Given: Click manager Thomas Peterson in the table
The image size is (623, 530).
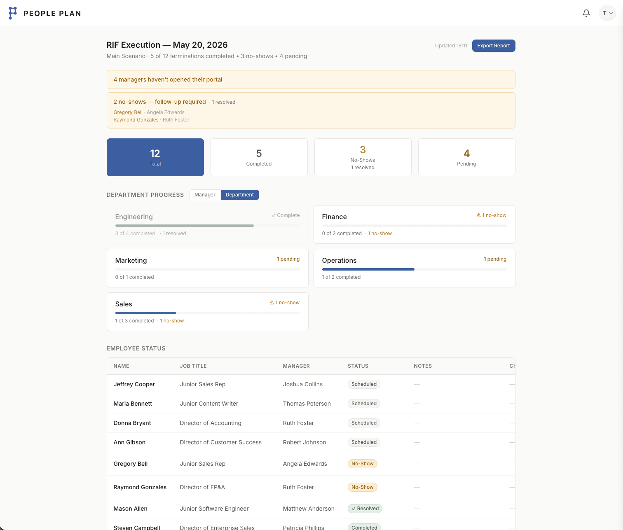Looking at the screenshot, I should 307,404.
